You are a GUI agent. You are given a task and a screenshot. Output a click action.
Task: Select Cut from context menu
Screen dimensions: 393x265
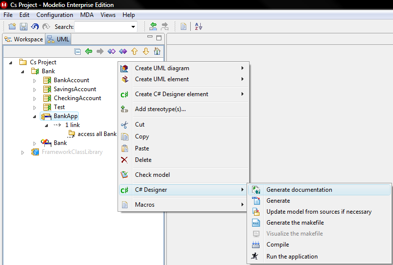click(x=183, y=125)
